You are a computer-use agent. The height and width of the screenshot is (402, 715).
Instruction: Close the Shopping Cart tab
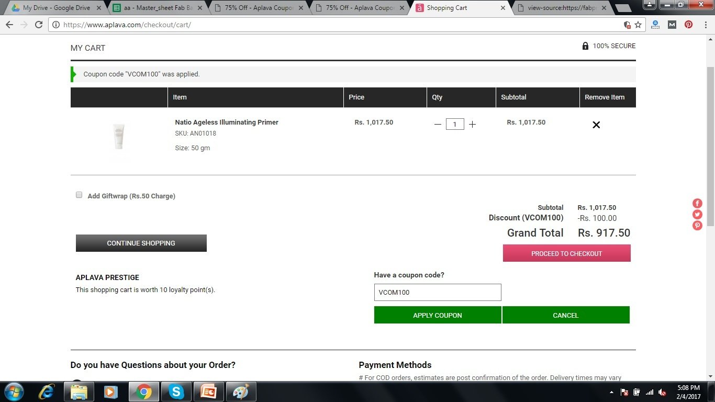[x=503, y=8]
